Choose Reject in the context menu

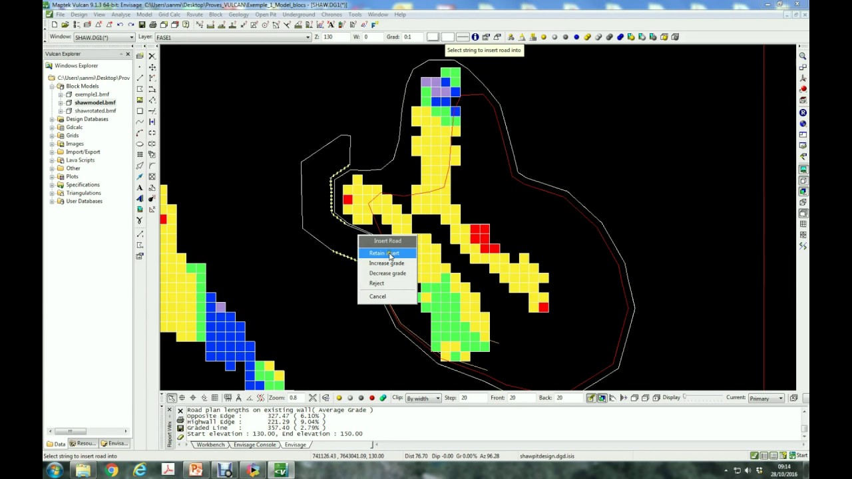(387, 283)
